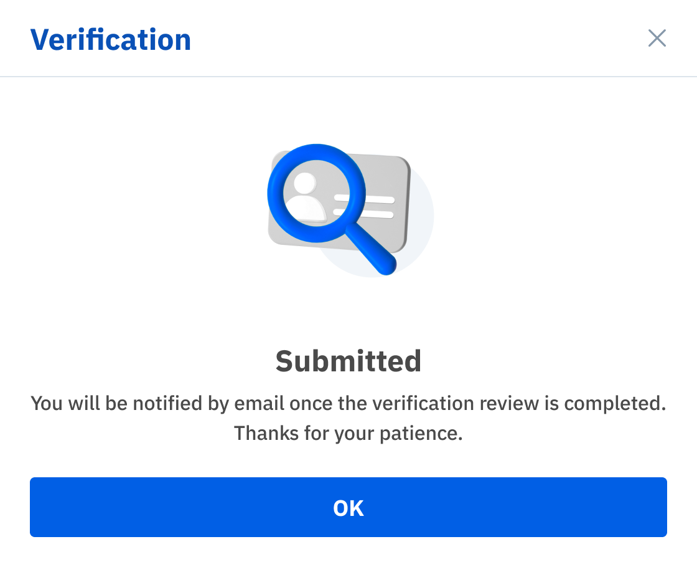
Task: Click the head of the avatar figure
Action: coord(305,183)
